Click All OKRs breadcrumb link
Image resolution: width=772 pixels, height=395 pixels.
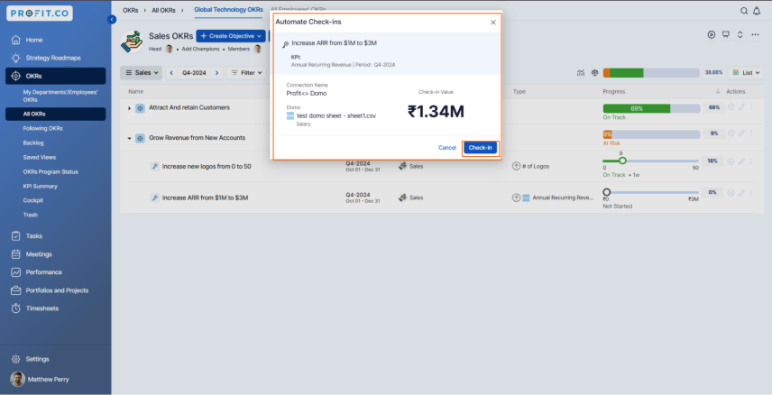[162, 10]
